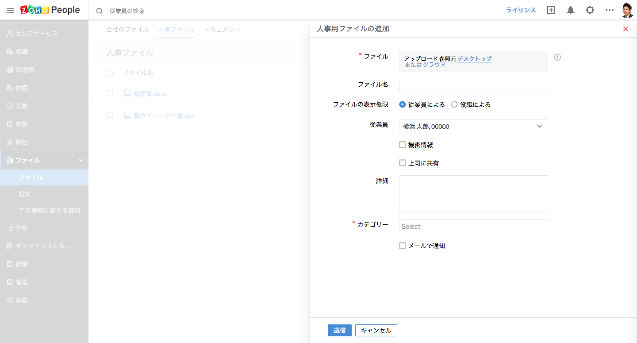The image size is (637, 343).
Task: Click the notification bell icon
Action: (x=571, y=10)
